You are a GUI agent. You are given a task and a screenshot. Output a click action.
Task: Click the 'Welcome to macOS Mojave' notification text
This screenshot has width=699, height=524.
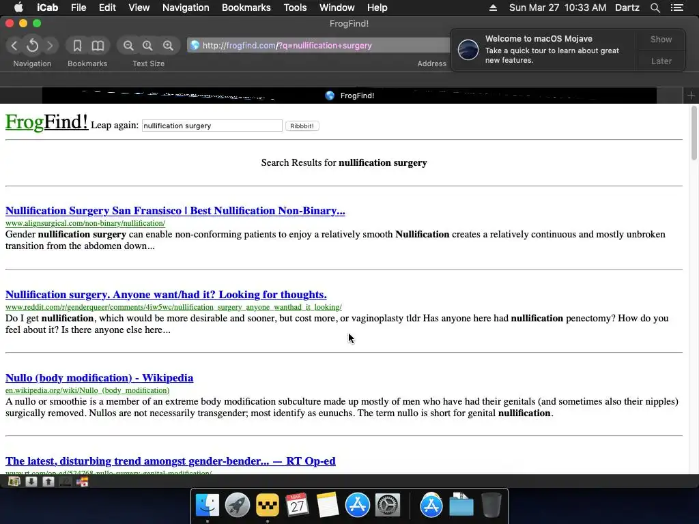pyautogui.click(x=539, y=39)
